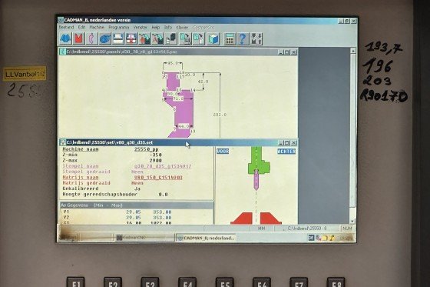Open the Venster menu
The height and width of the screenshot is (287, 430).
(x=141, y=27)
